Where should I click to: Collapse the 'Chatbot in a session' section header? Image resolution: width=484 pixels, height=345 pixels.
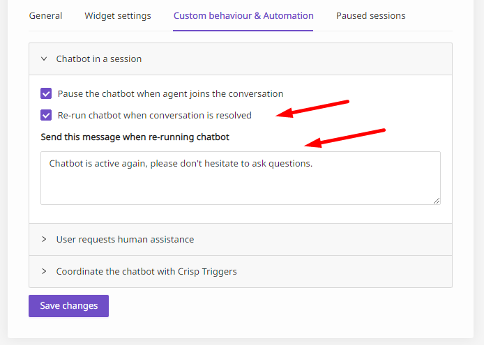pyautogui.click(x=241, y=59)
